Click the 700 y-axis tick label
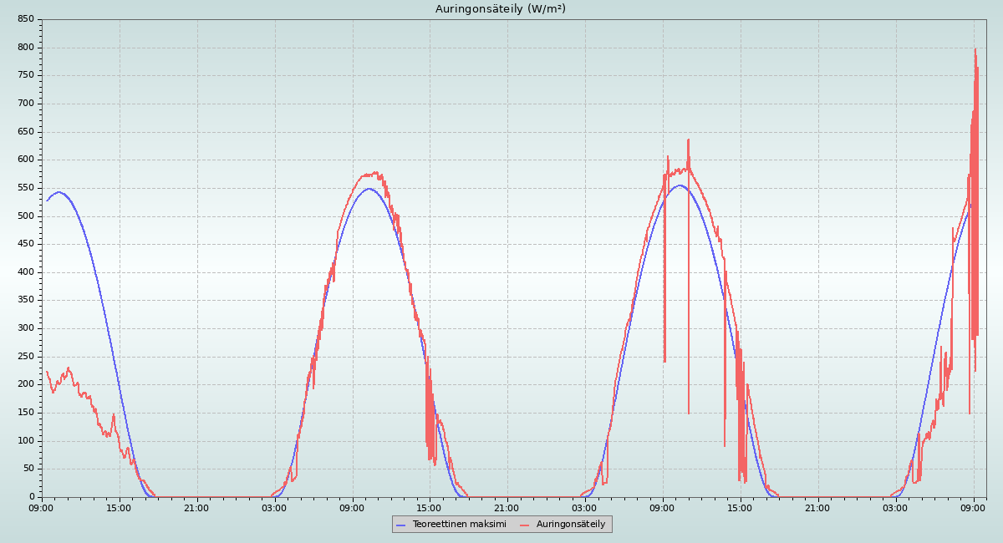1003x543 pixels. [x=26, y=104]
